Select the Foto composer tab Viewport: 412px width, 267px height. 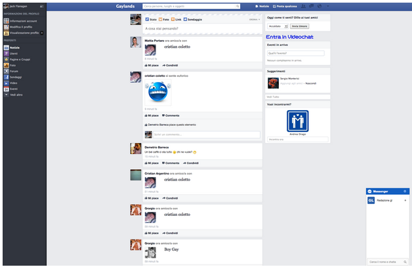[164, 20]
